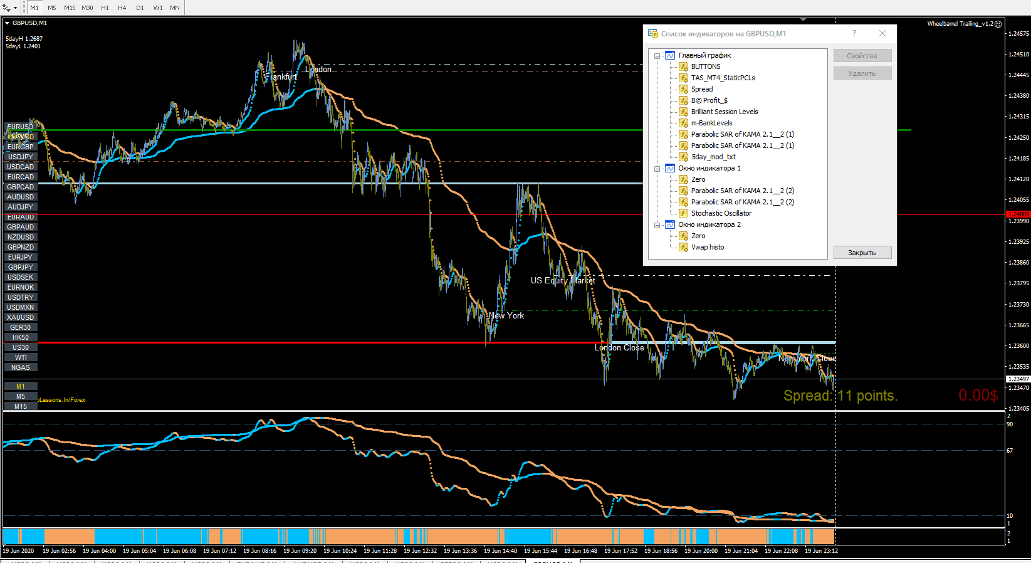This screenshot has width=1031, height=563.
Task: Toggle the M5 button on chart
Action: point(21,396)
